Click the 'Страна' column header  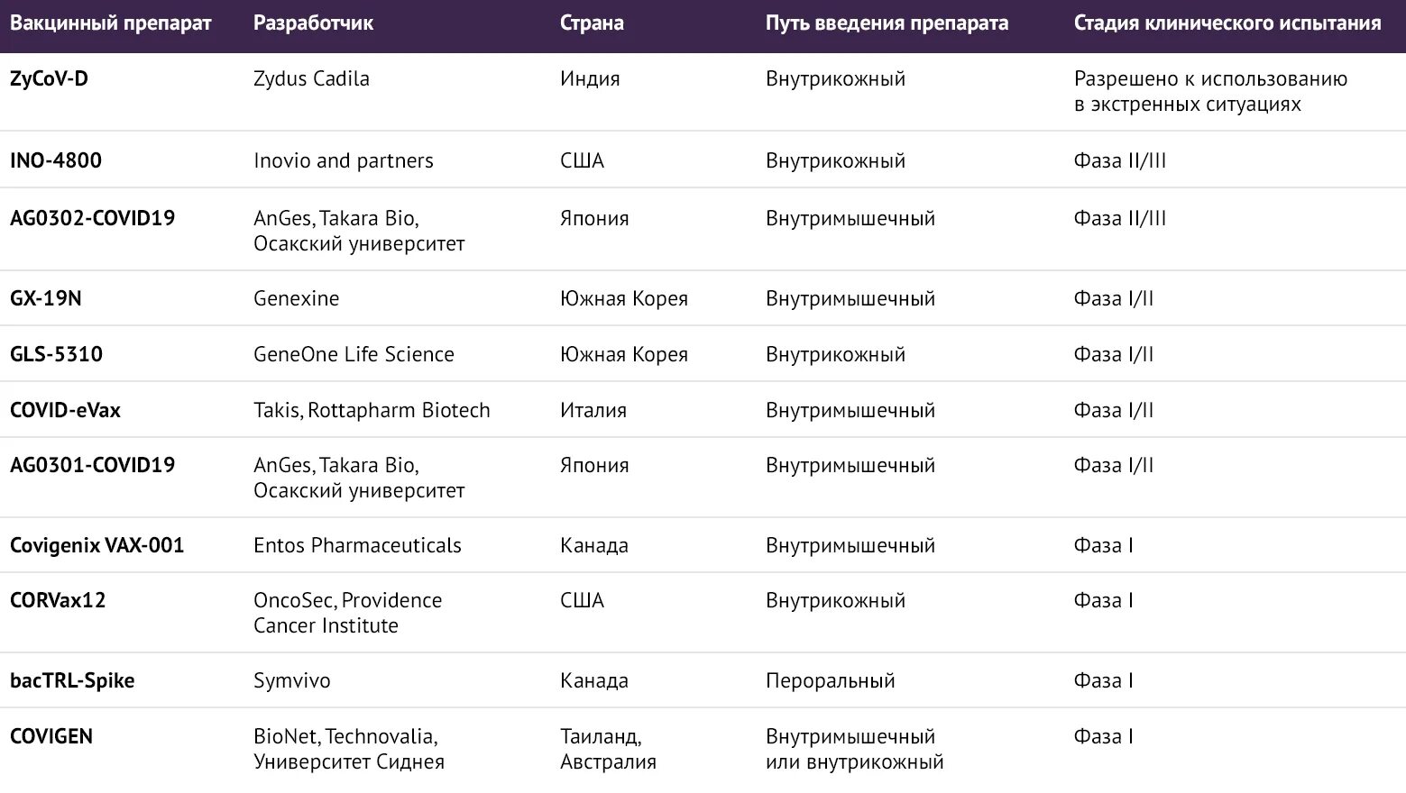click(x=592, y=23)
